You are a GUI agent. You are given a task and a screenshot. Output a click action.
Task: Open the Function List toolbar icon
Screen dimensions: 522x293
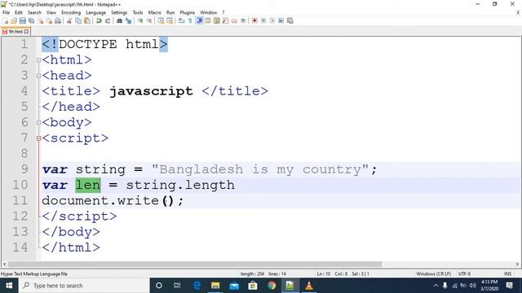225,21
